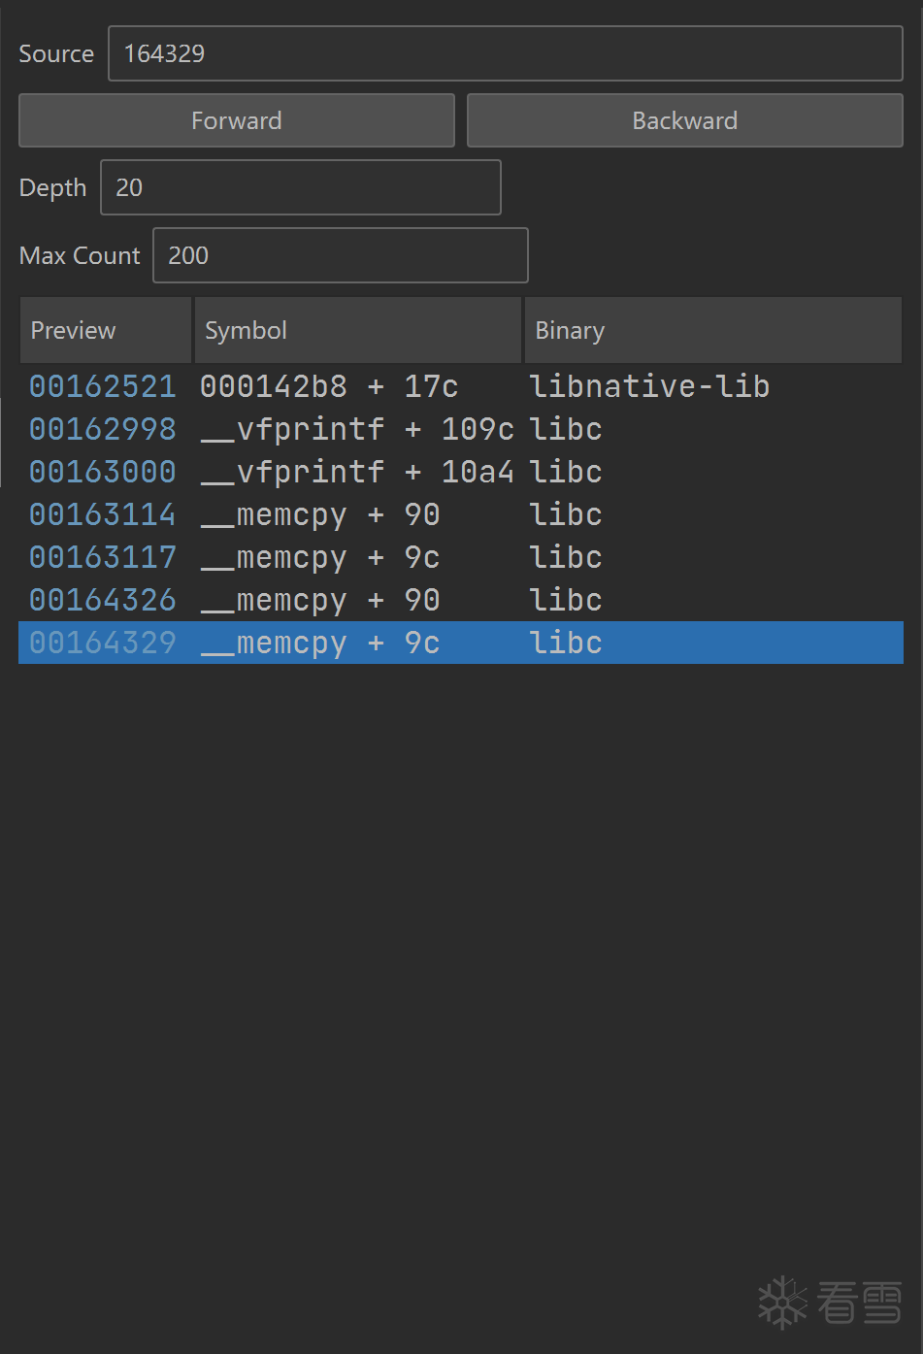Image resolution: width=923 pixels, height=1354 pixels.
Task: Sort by the Symbol column header
Action: tap(357, 331)
